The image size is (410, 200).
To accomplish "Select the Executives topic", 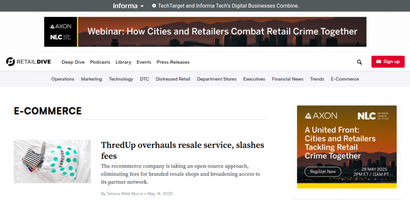I will [254, 79].
